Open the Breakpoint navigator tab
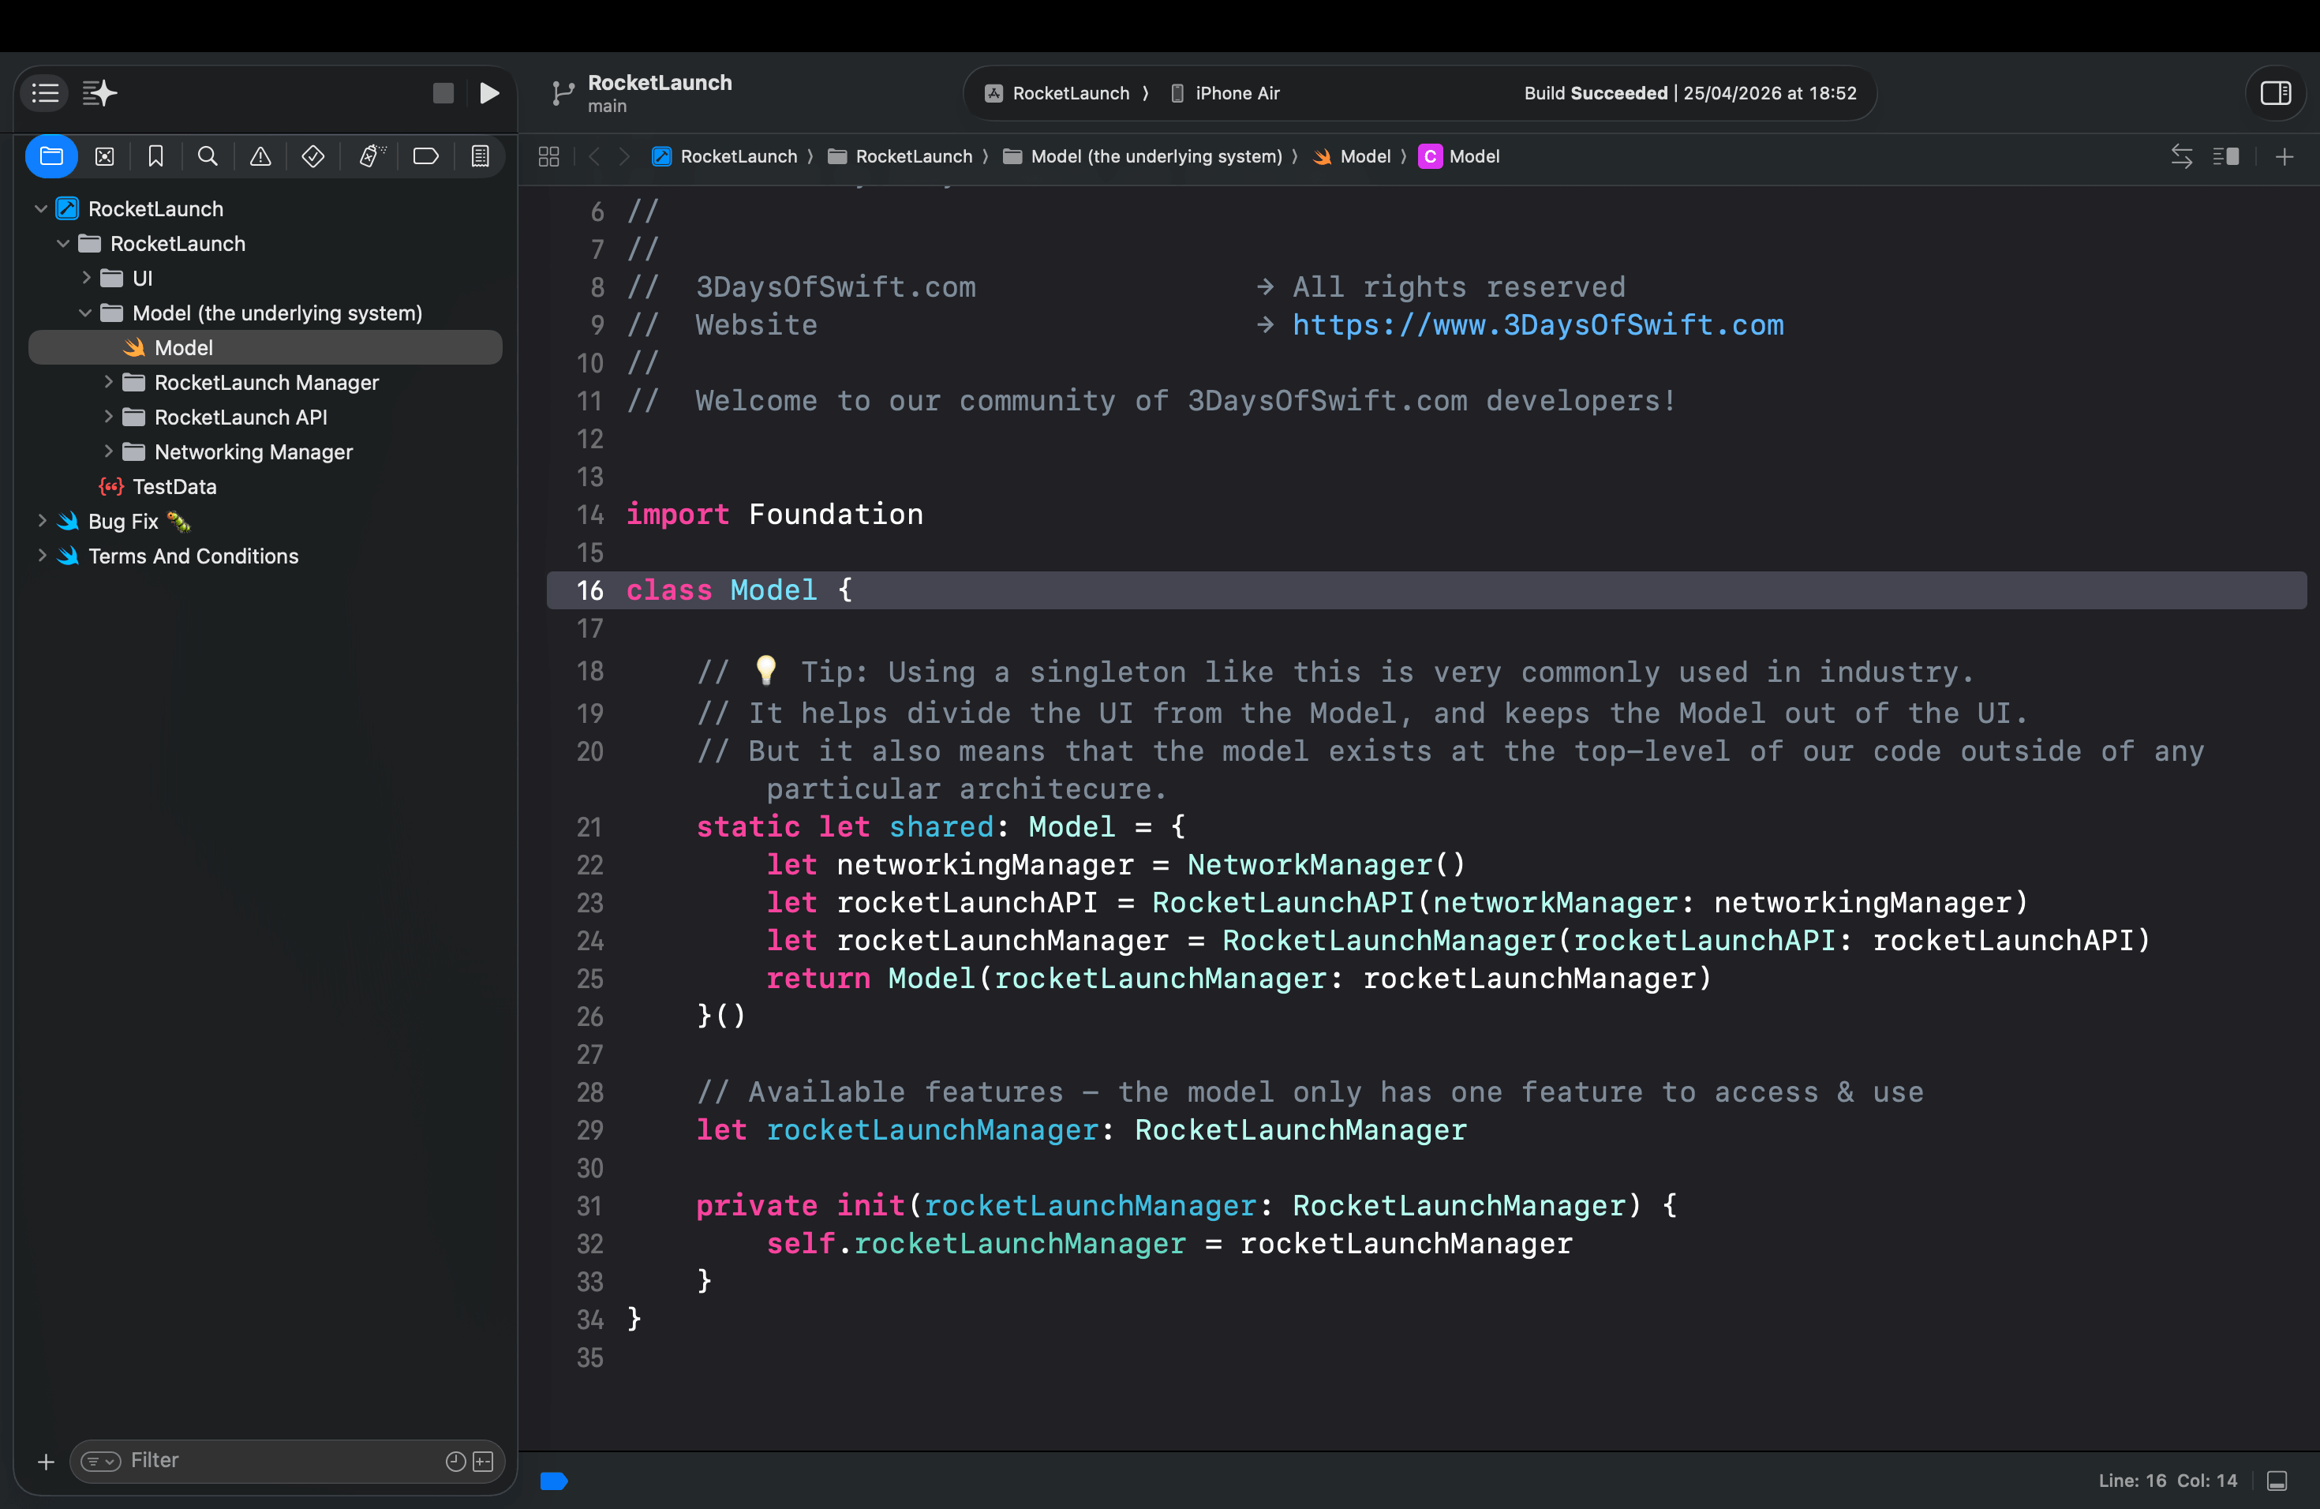 (x=426, y=156)
